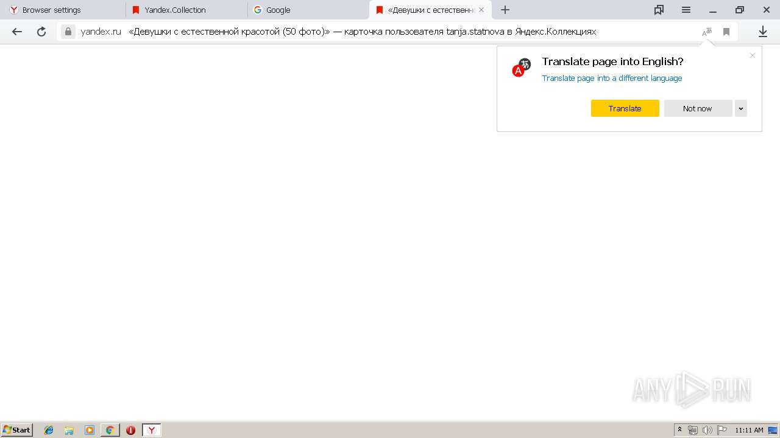Click Translate page into a different language
780x438 pixels.
click(x=612, y=78)
